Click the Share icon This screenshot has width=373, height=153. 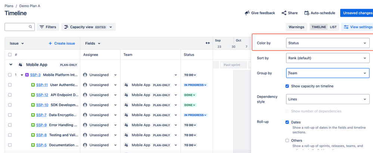click(x=284, y=13)
